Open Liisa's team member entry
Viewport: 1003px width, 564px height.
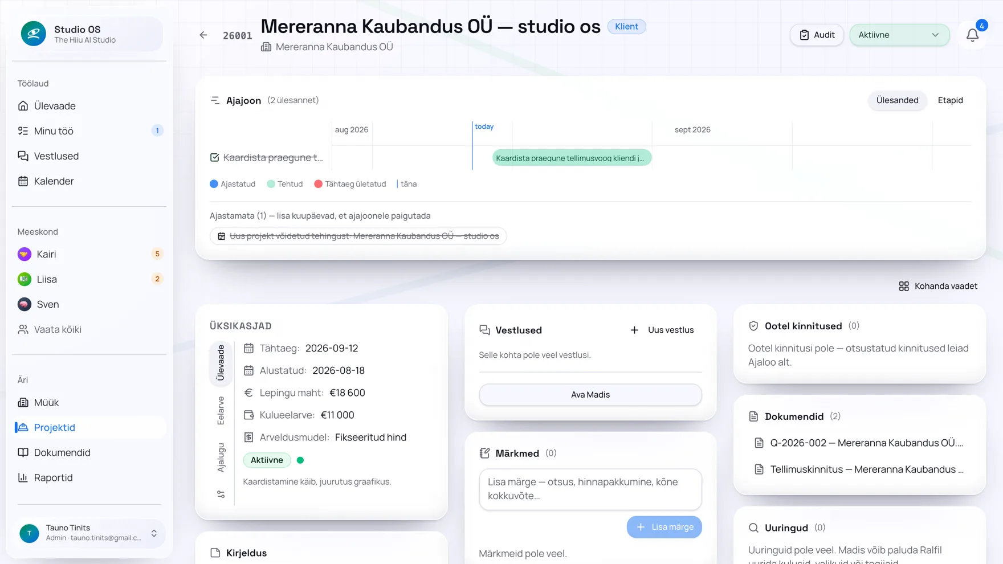[x=89, y=279]
